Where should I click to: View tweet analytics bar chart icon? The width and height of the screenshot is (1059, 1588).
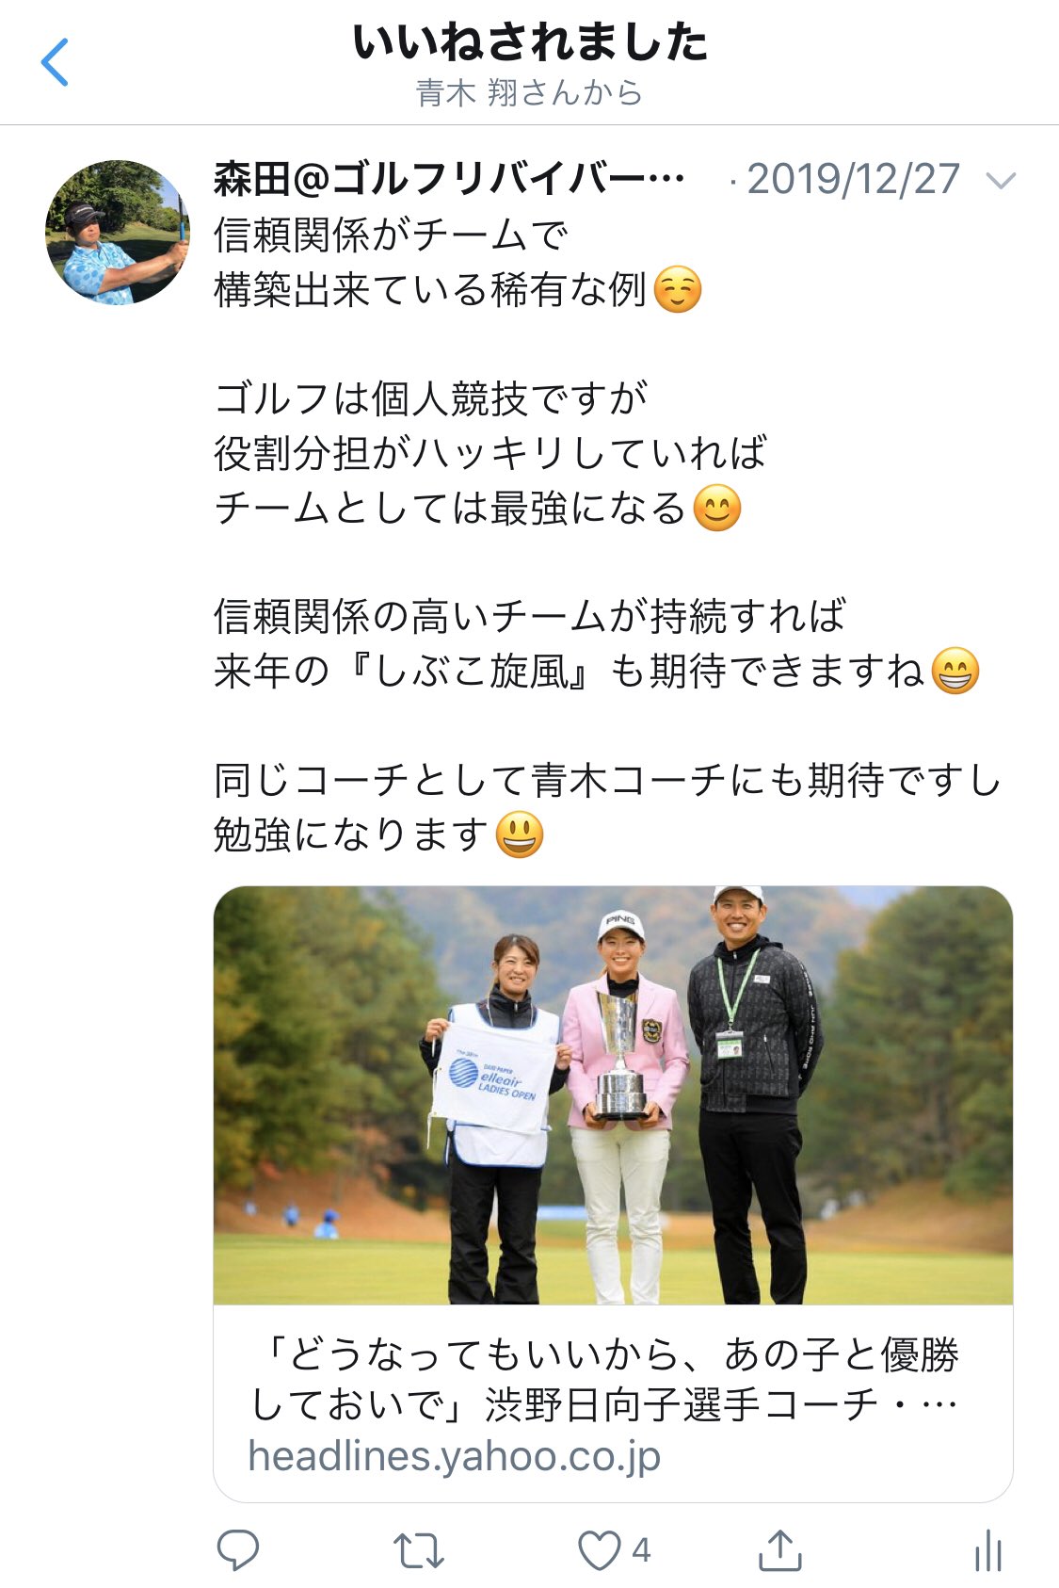click(x=988, y=1549)
